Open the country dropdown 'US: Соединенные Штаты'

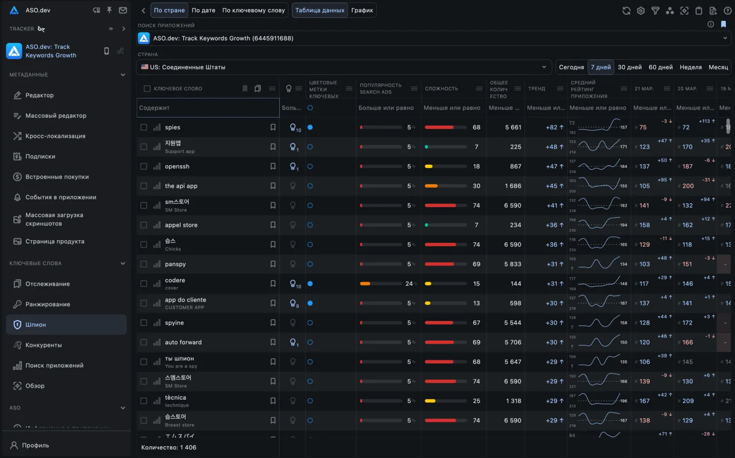[344, 67]
